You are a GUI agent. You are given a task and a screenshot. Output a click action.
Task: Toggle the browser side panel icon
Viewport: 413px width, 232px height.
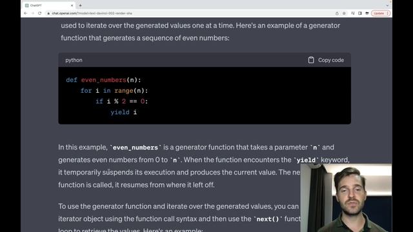pyautogui.click(x=360, y=13)
